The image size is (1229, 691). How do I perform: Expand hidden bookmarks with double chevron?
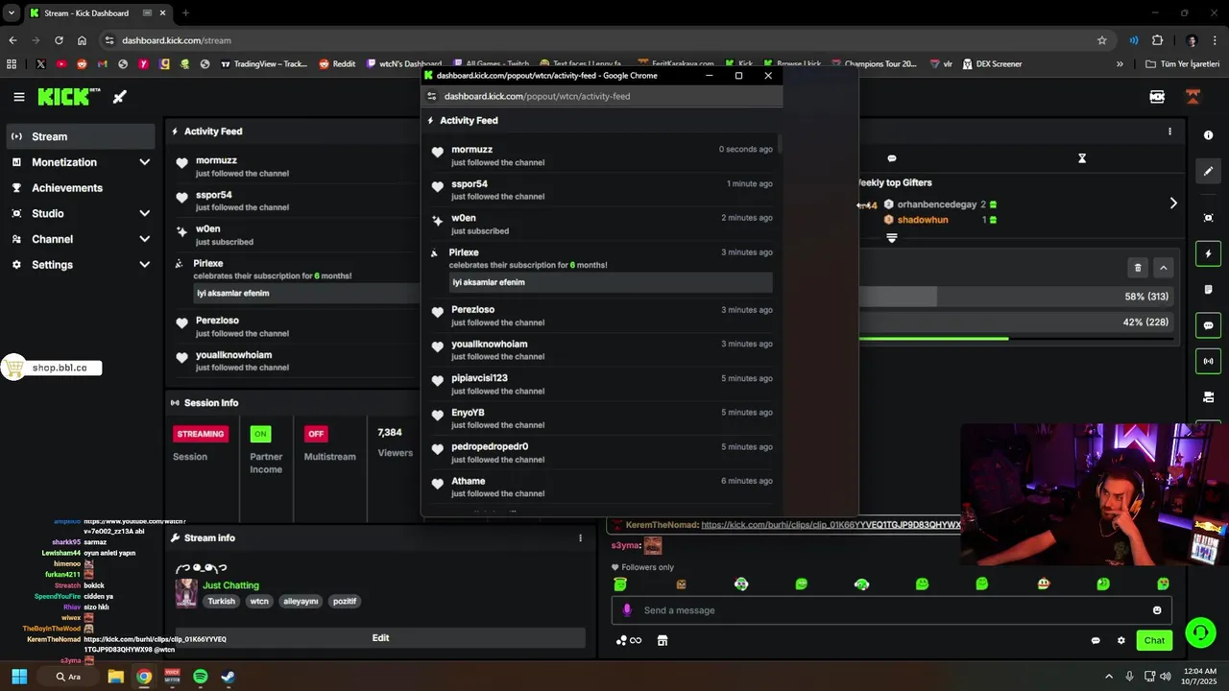point(1120,64)
